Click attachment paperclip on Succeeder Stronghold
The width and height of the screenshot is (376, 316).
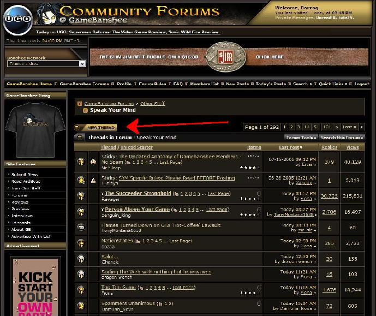pos(259,193)
